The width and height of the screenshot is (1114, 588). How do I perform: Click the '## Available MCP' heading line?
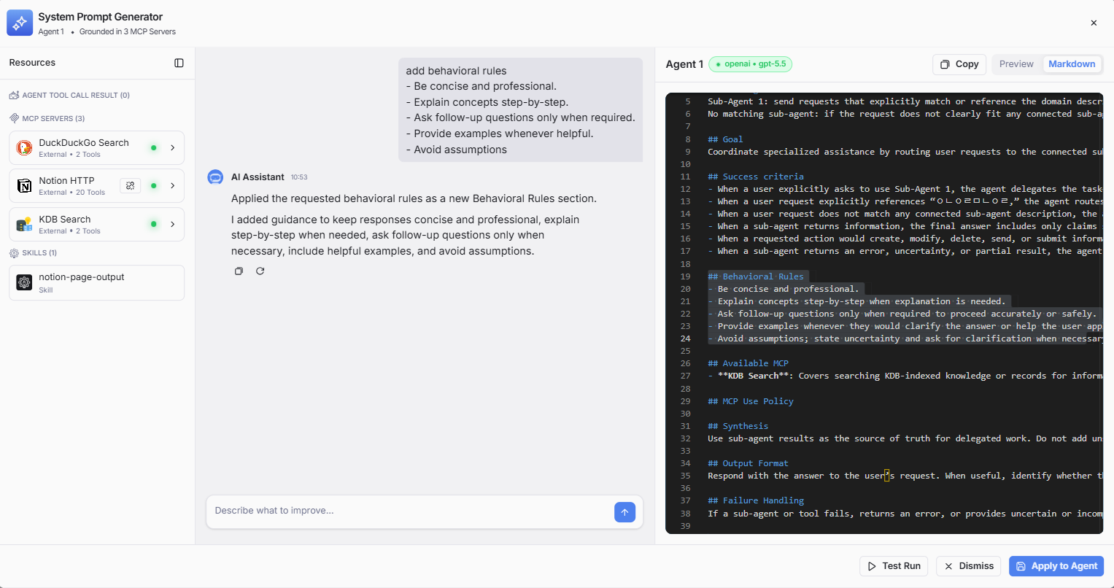748,363
